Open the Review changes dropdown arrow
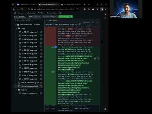 pyautogui.click(x=72, y=17)
